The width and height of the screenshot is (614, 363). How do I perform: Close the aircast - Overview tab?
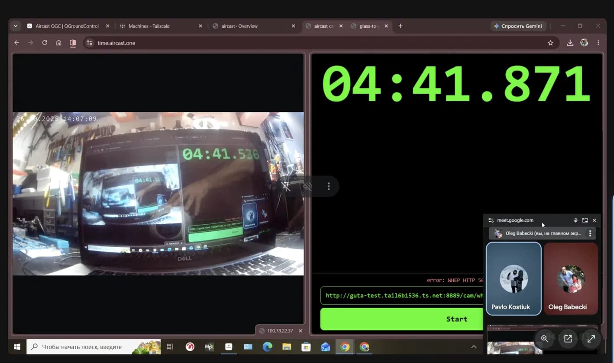tap(293, 26)
